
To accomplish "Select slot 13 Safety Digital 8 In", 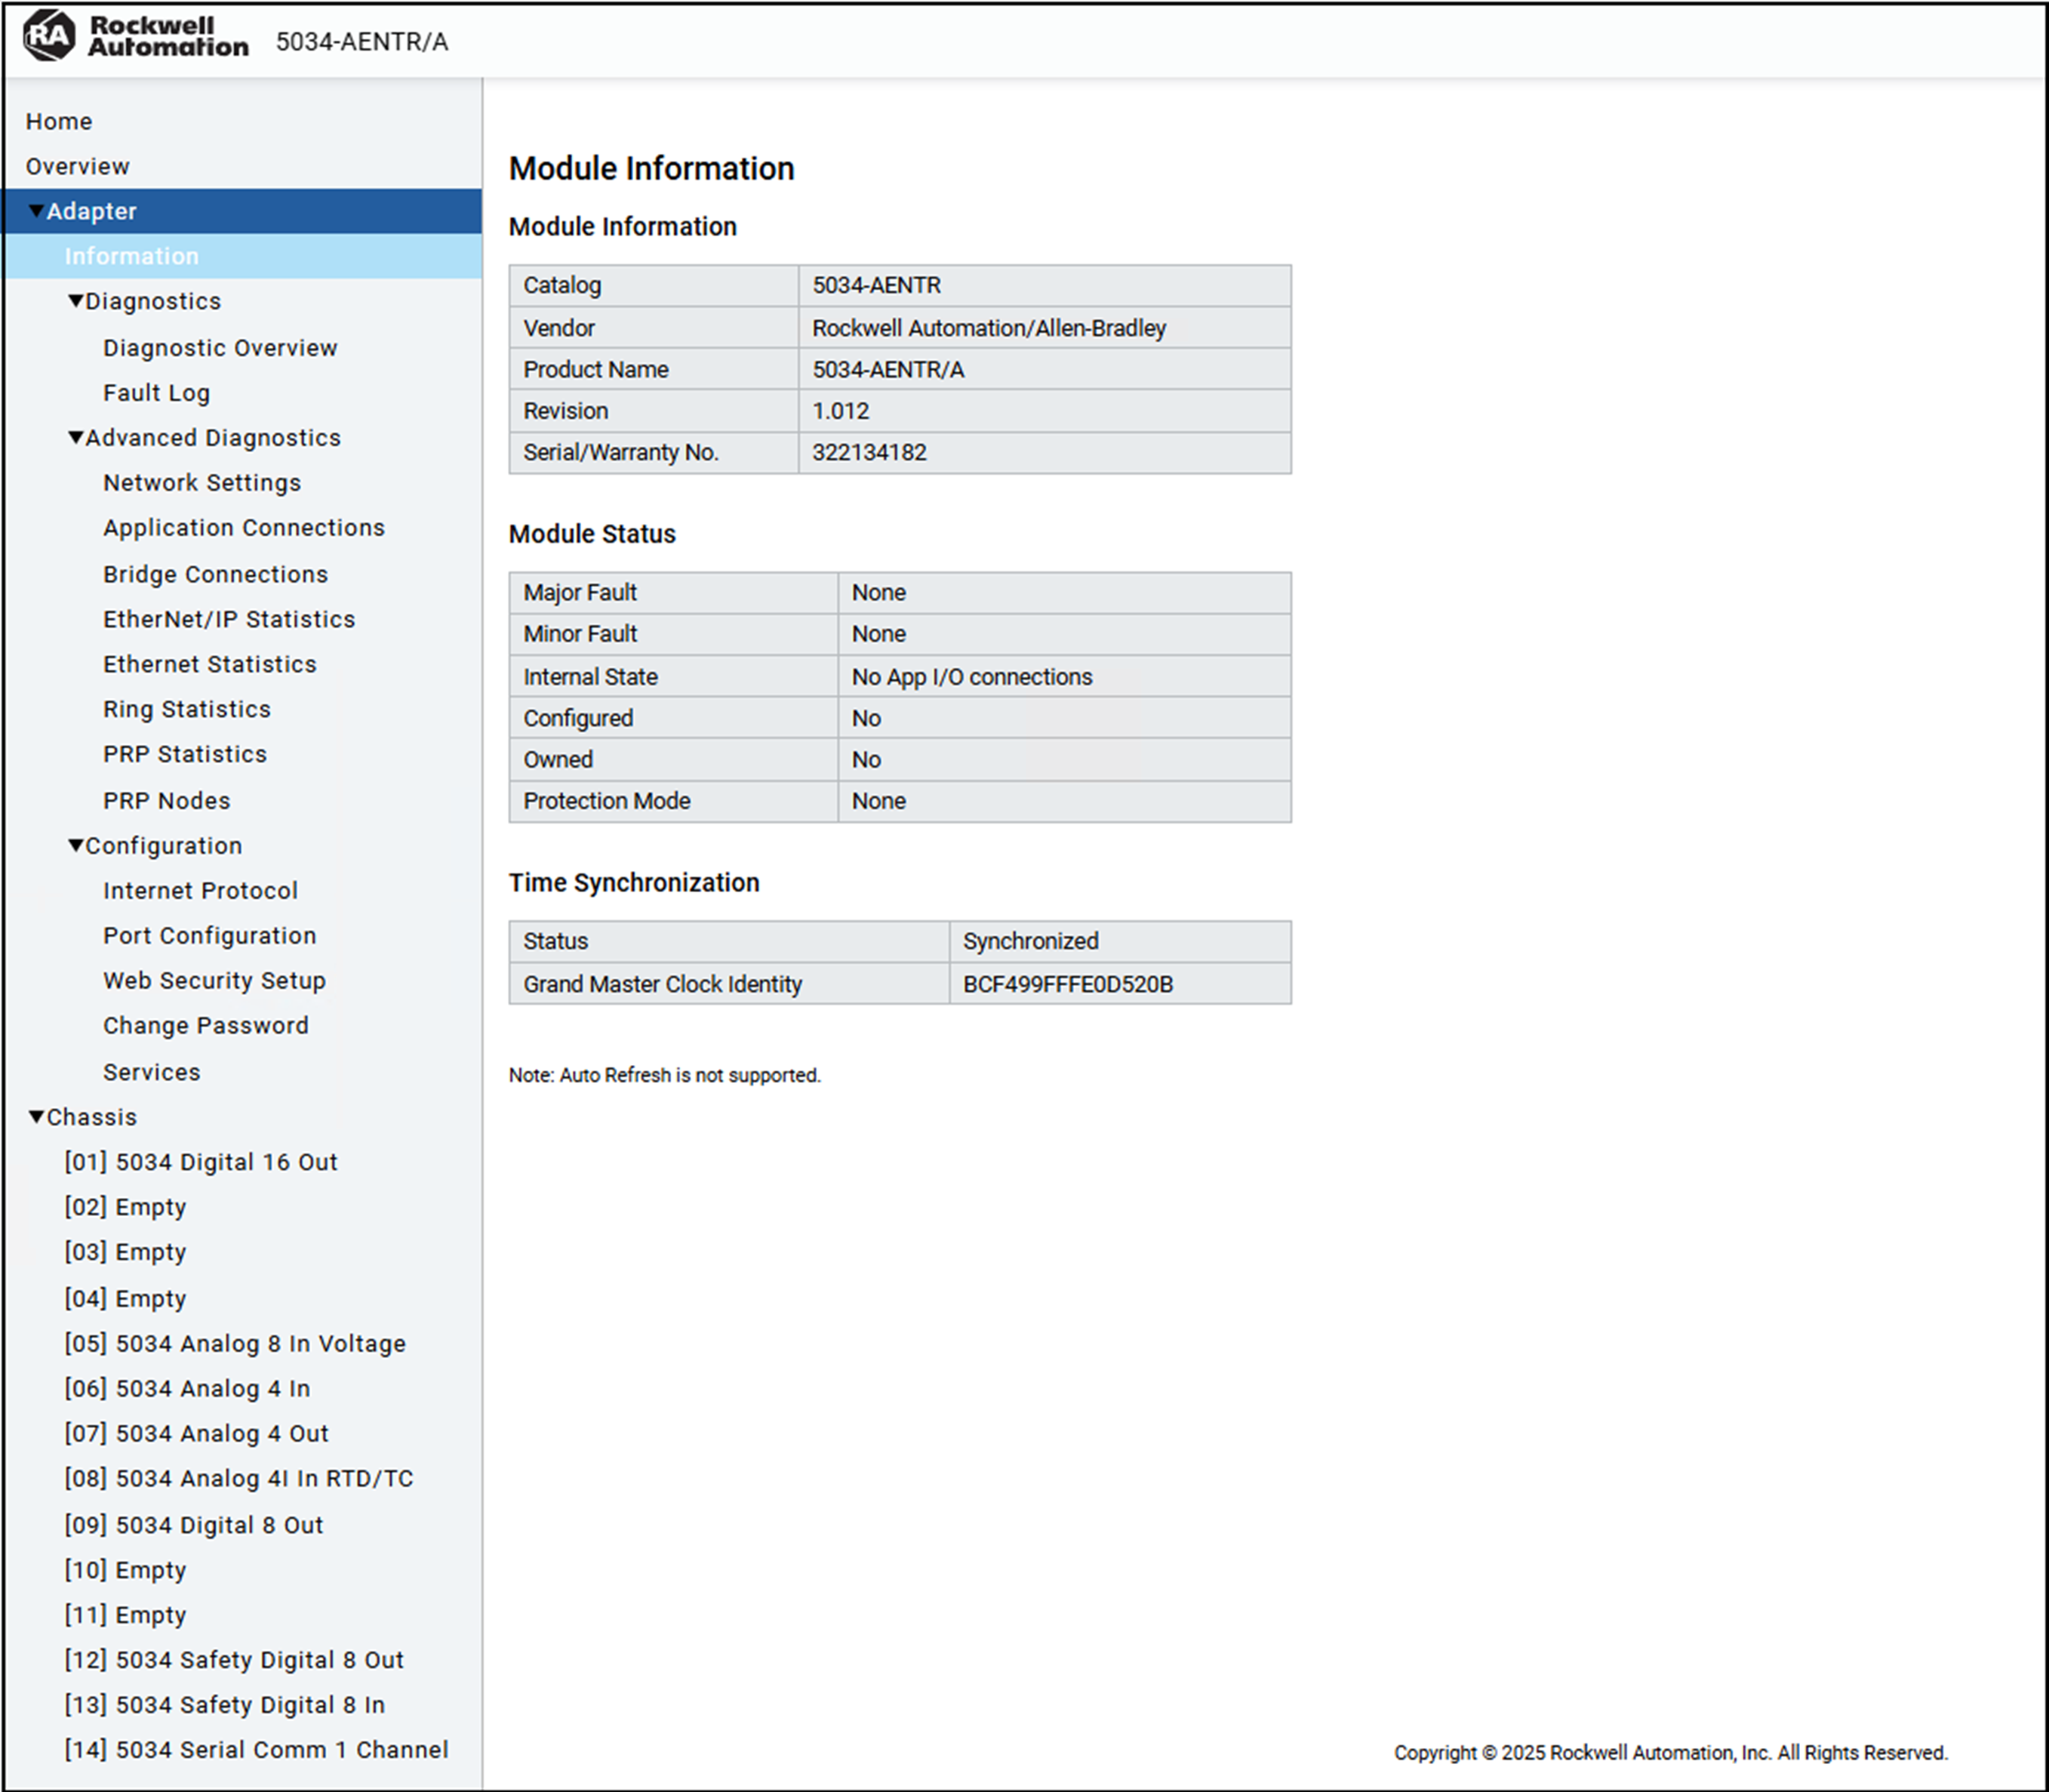I will pos(225,1705).
